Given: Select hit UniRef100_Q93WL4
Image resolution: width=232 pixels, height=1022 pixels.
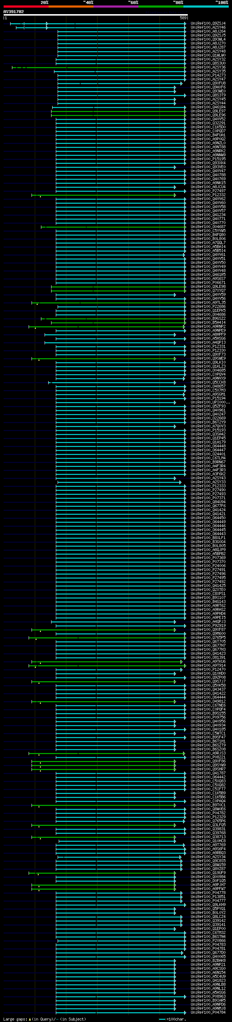Looking at the screenshot, I should (208, 40).
